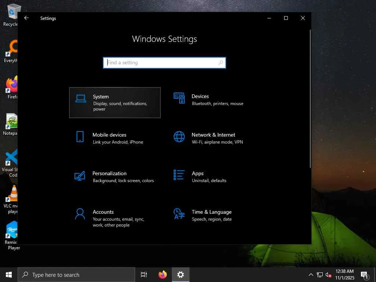Select the Notepad++ desktop shortcut

coord(11,124)
